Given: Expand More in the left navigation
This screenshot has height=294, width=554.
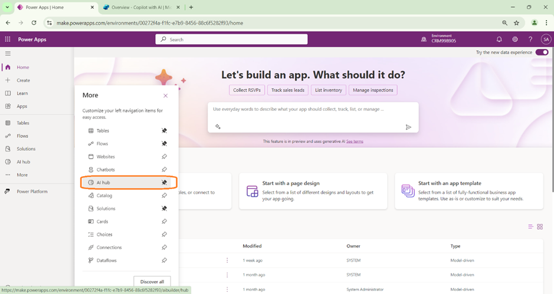Looking at the screenshot, I should point(22,175).
